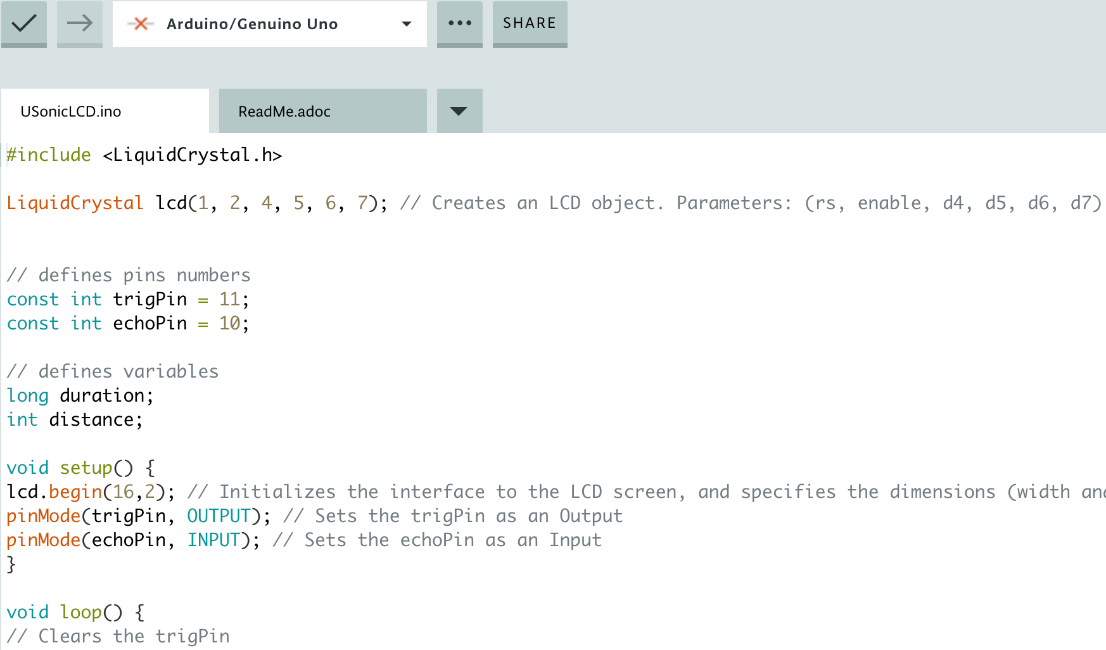This screenshot has width=1106, height=650.
Task: Open the tab list dropdown arrow
Action: 459,112
